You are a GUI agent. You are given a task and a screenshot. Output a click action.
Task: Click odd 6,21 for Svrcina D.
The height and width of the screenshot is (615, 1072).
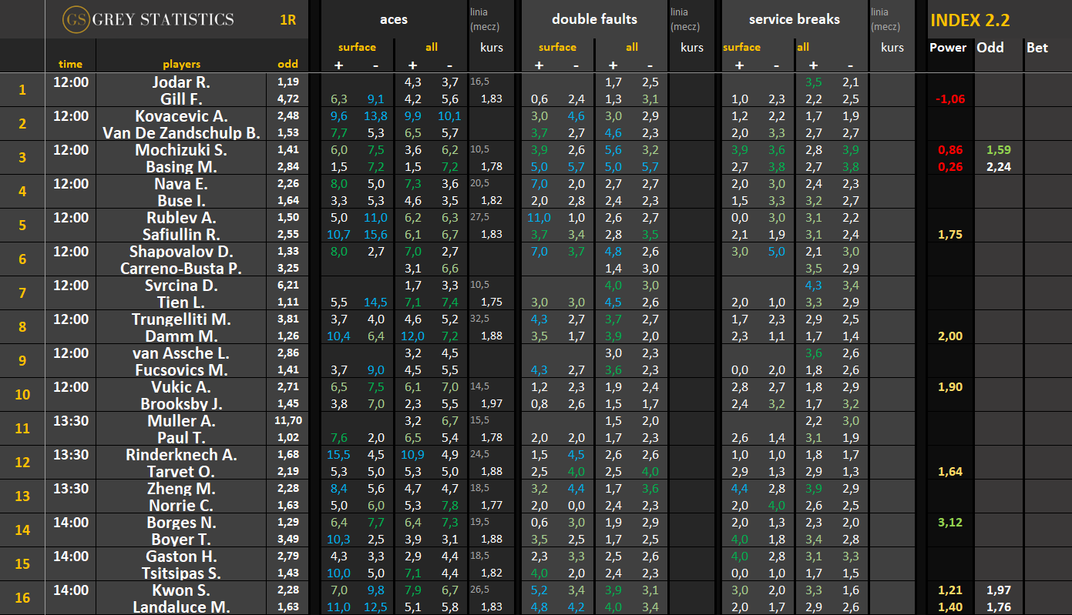287,285
